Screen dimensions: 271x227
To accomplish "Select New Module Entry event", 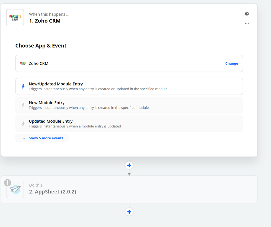I will (x=129, y=105).
